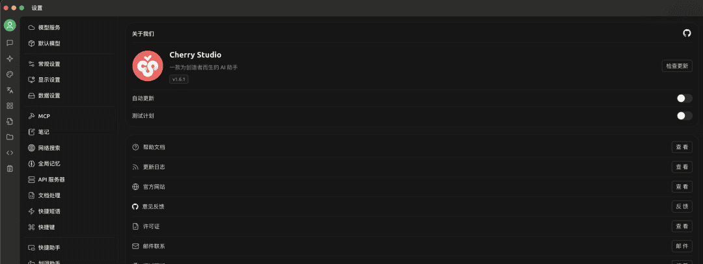The image size is (703, 264).
Task: Go to 显示设置 settings page
Action: pyautogui.click(x=49, y=80)
